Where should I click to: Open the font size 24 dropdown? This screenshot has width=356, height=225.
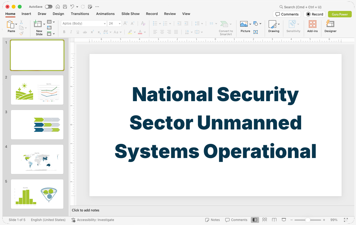point(120,23)
